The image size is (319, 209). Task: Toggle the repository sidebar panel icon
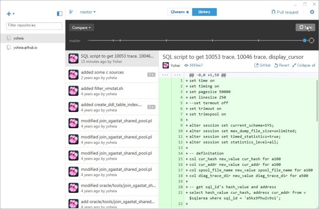(x=59, y=14)
